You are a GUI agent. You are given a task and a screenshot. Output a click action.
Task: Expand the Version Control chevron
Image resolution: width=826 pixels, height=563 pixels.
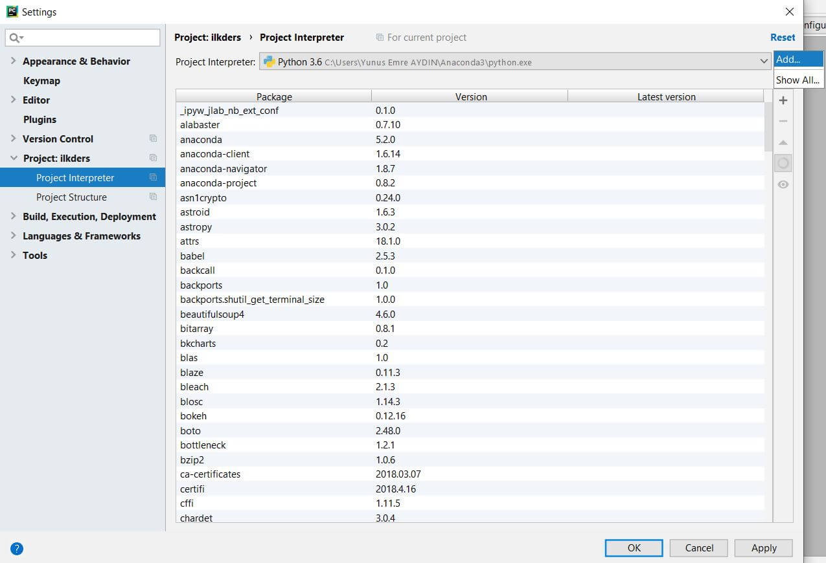(14, 138)
